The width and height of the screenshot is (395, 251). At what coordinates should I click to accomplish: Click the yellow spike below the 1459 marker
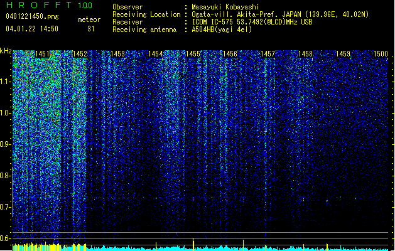coord(327,247)
